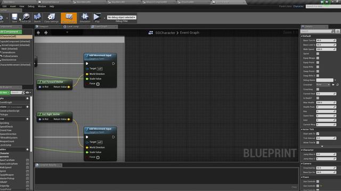This screenshot has height=191, width=341.
Task: Open the debug object selector dropdown
Action: click(121, 18)
